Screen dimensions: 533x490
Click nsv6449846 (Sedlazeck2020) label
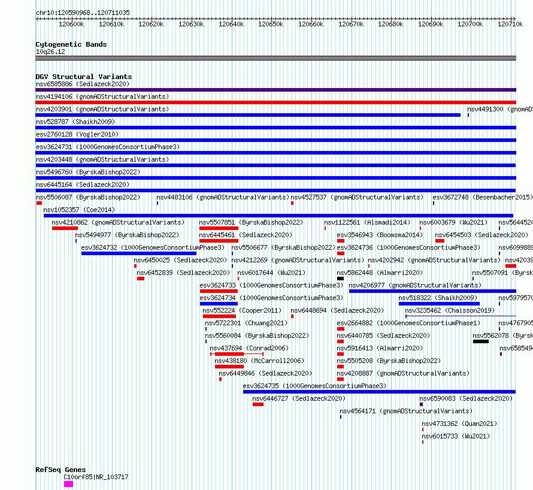click(x=265, y=373)
